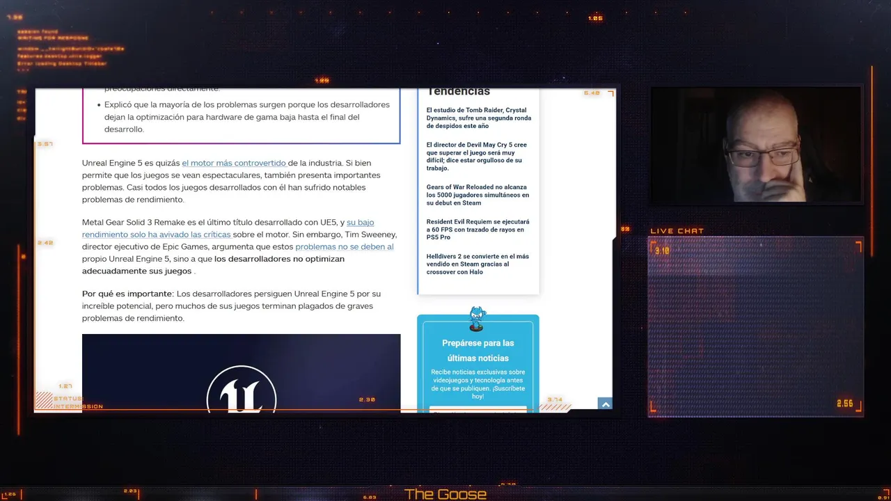
Task: Open 'su bajo rendimiento solo ha avivado las críticas' link
Action: coord(228,228)
